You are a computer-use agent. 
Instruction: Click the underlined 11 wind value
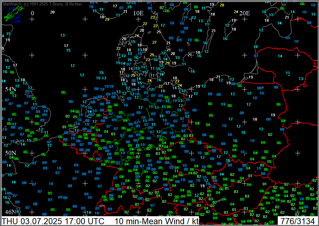137,146
